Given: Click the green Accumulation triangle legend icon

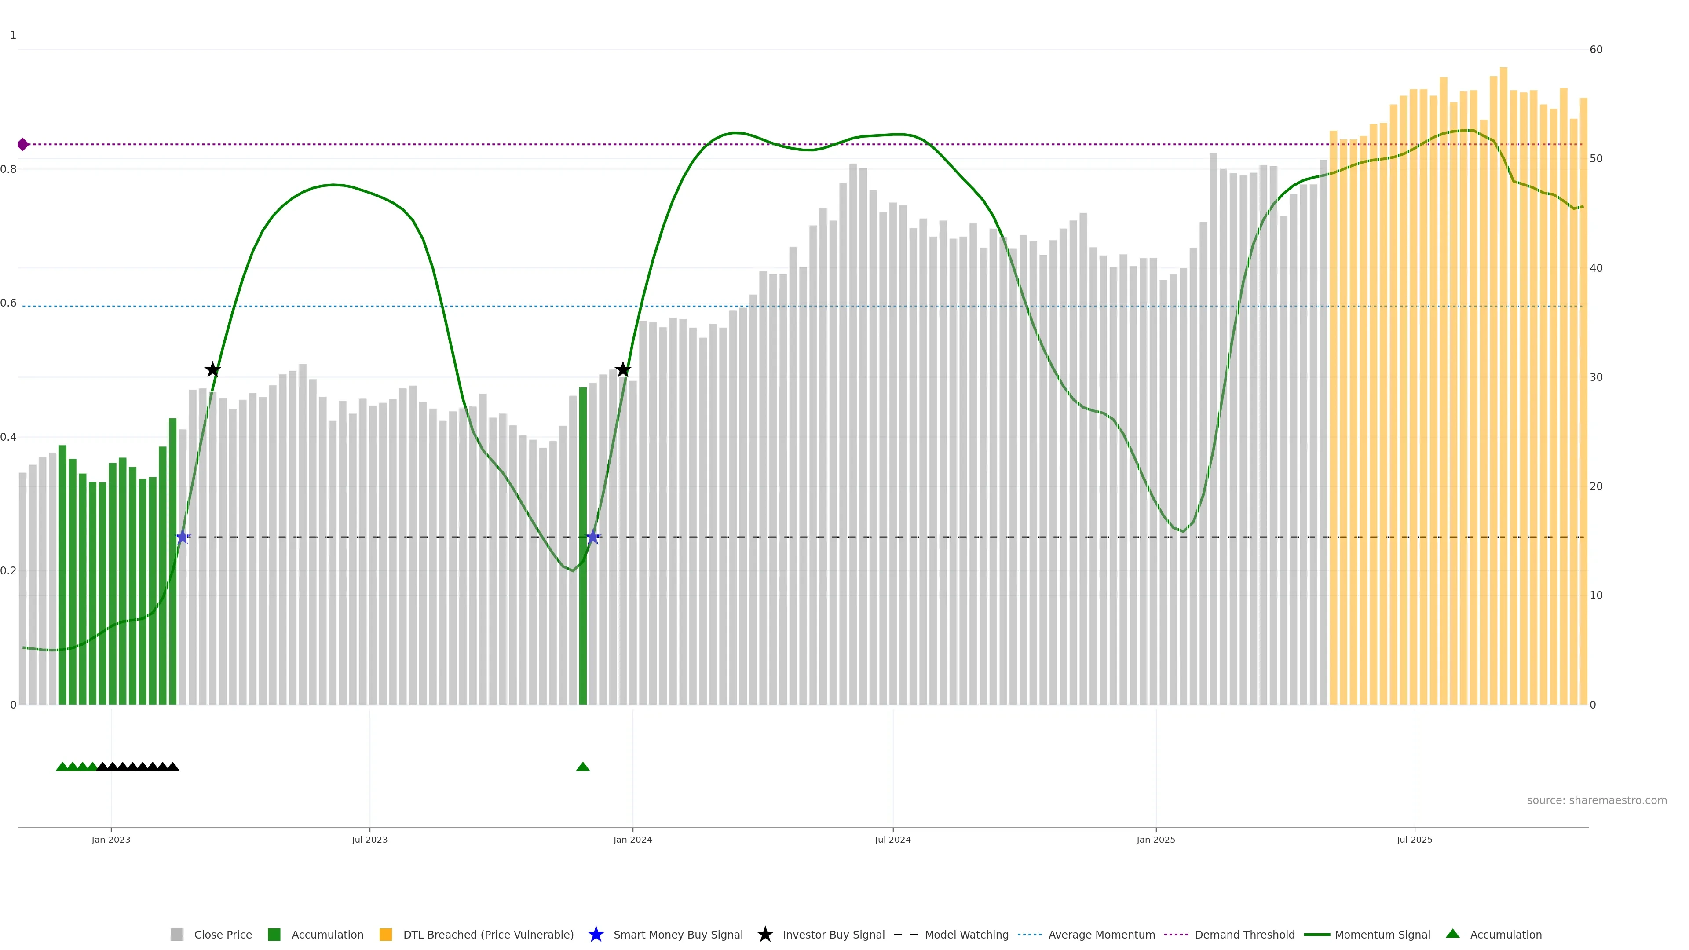Looking at the screenshot, I should [1452, 934].
